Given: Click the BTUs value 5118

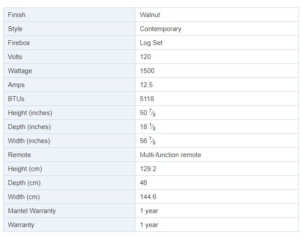Looking at the screenshot, I should (x=147, y=99).
